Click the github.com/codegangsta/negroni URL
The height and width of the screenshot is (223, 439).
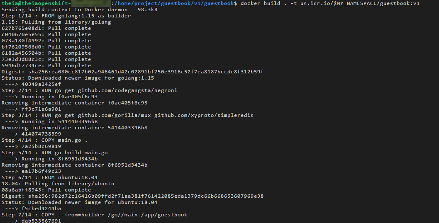click(127, 90)
